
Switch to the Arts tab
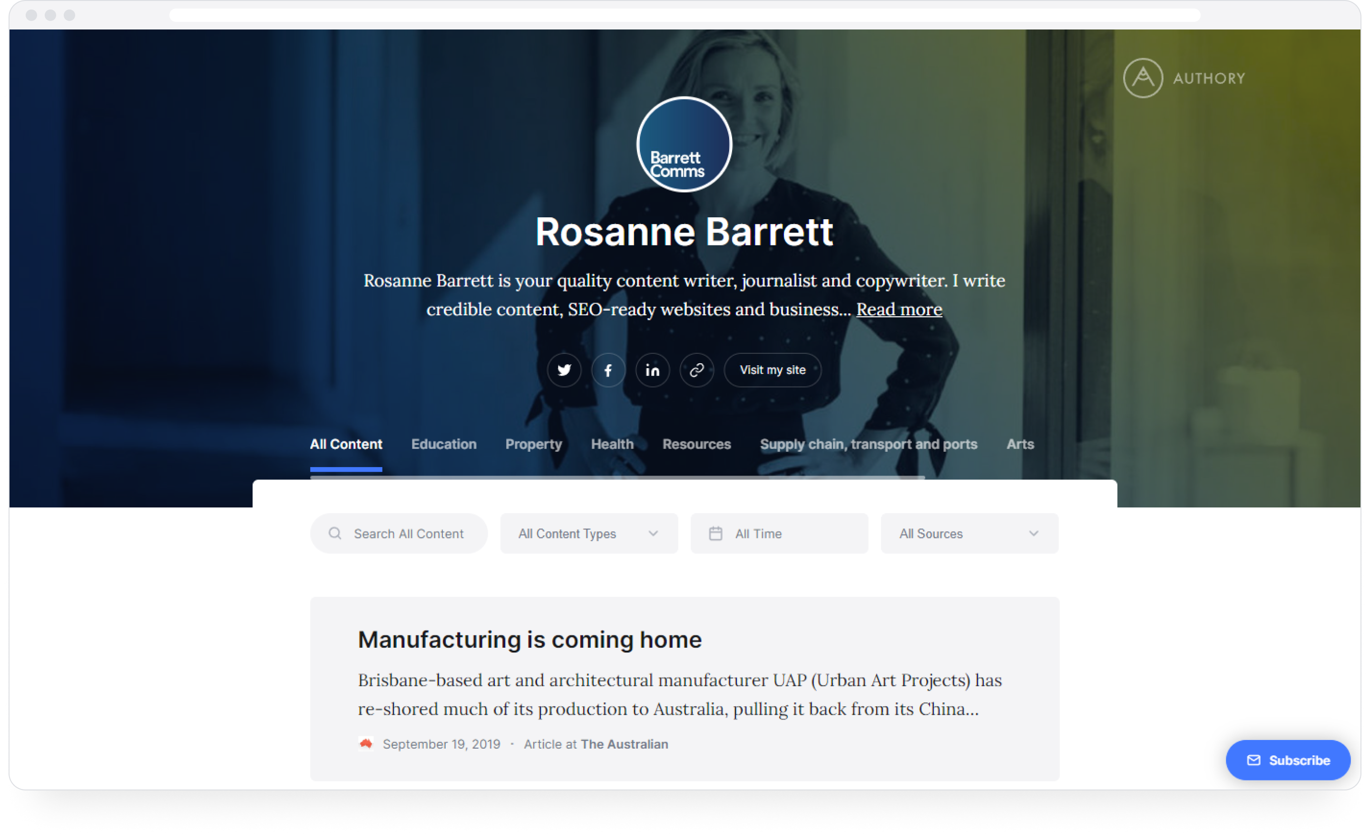[x=1020, y=444]
